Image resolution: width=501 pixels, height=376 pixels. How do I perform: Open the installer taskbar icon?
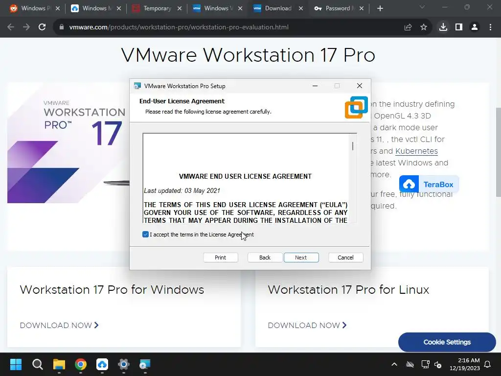coord(145,364)
